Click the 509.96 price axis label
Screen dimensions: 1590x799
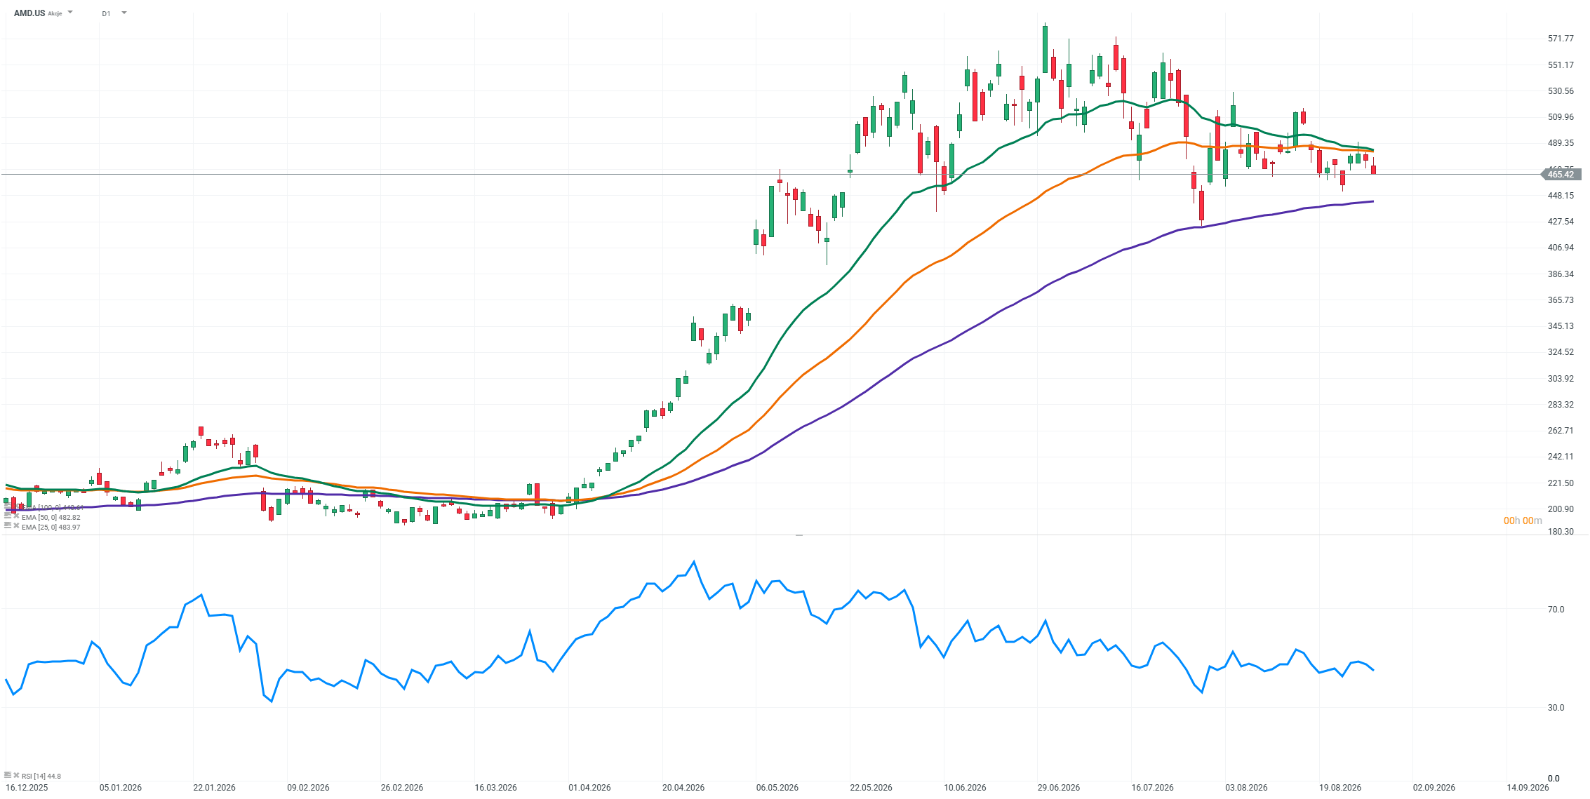[1561, 117]
